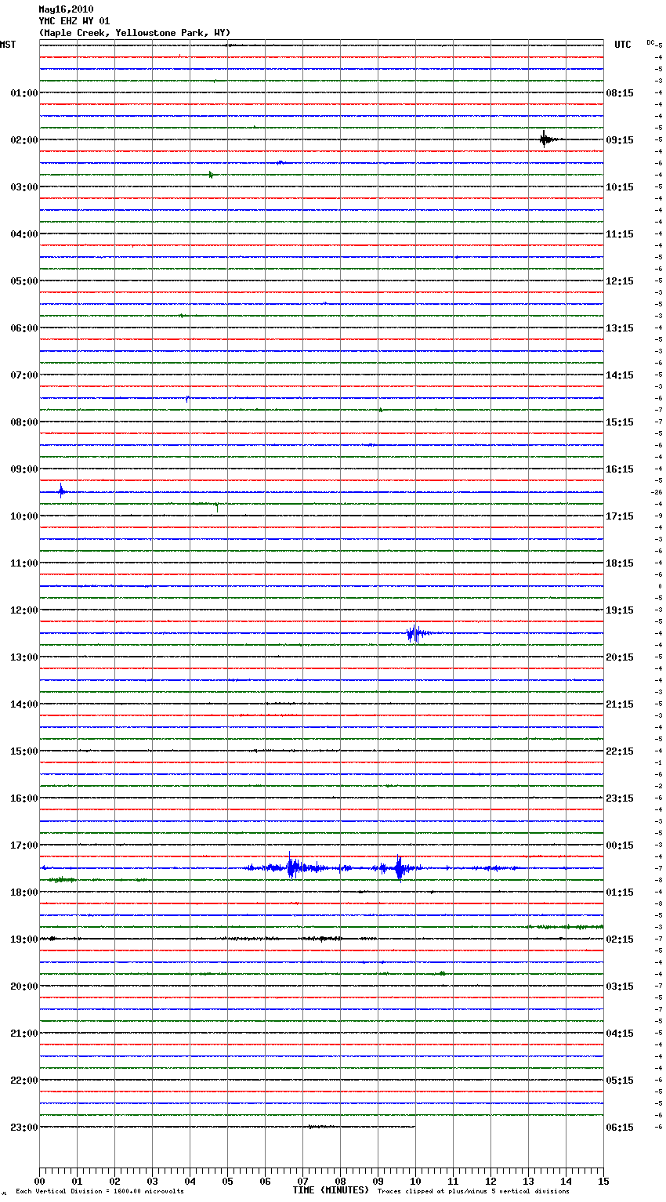Click the TIME (MINUTES) axis title
The image size is (666, 1202).
tap(331, 1190)
